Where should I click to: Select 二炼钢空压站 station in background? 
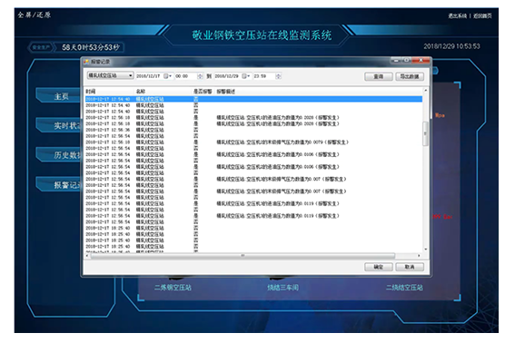[173, 288]
